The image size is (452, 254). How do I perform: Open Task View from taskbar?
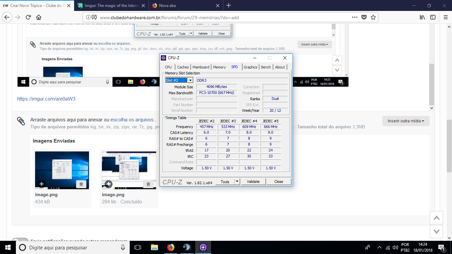coord(138,247)
